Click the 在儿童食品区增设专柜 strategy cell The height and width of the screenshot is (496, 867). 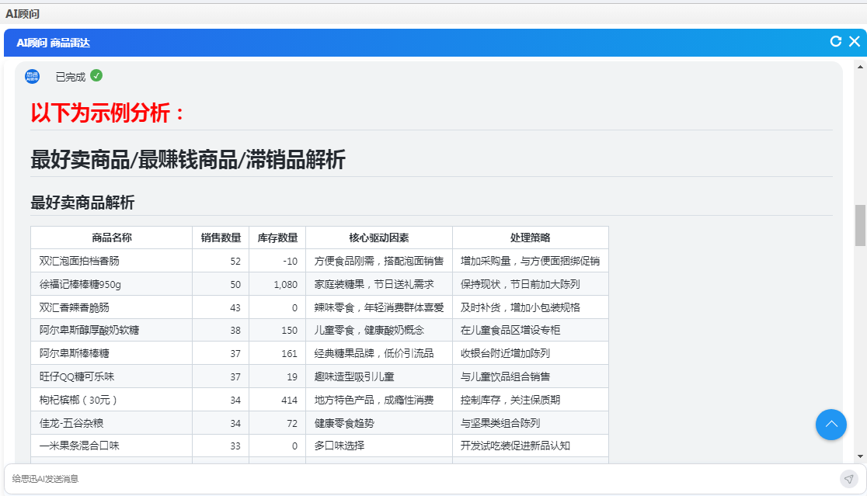pyautogui.click(x=531, y=331)
